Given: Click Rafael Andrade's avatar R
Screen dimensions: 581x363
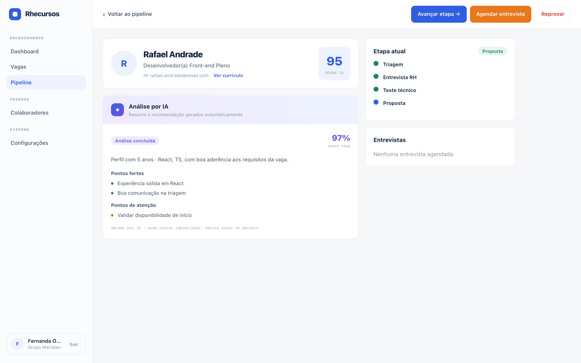Looking at the screenshot, I should 124,63.
